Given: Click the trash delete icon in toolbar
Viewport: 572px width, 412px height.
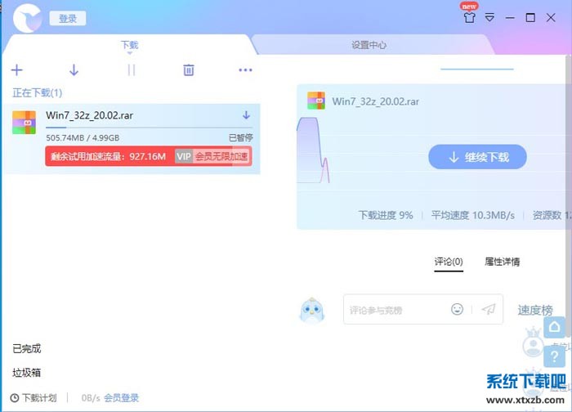Looking at the screenshot, I should (189, 70).
